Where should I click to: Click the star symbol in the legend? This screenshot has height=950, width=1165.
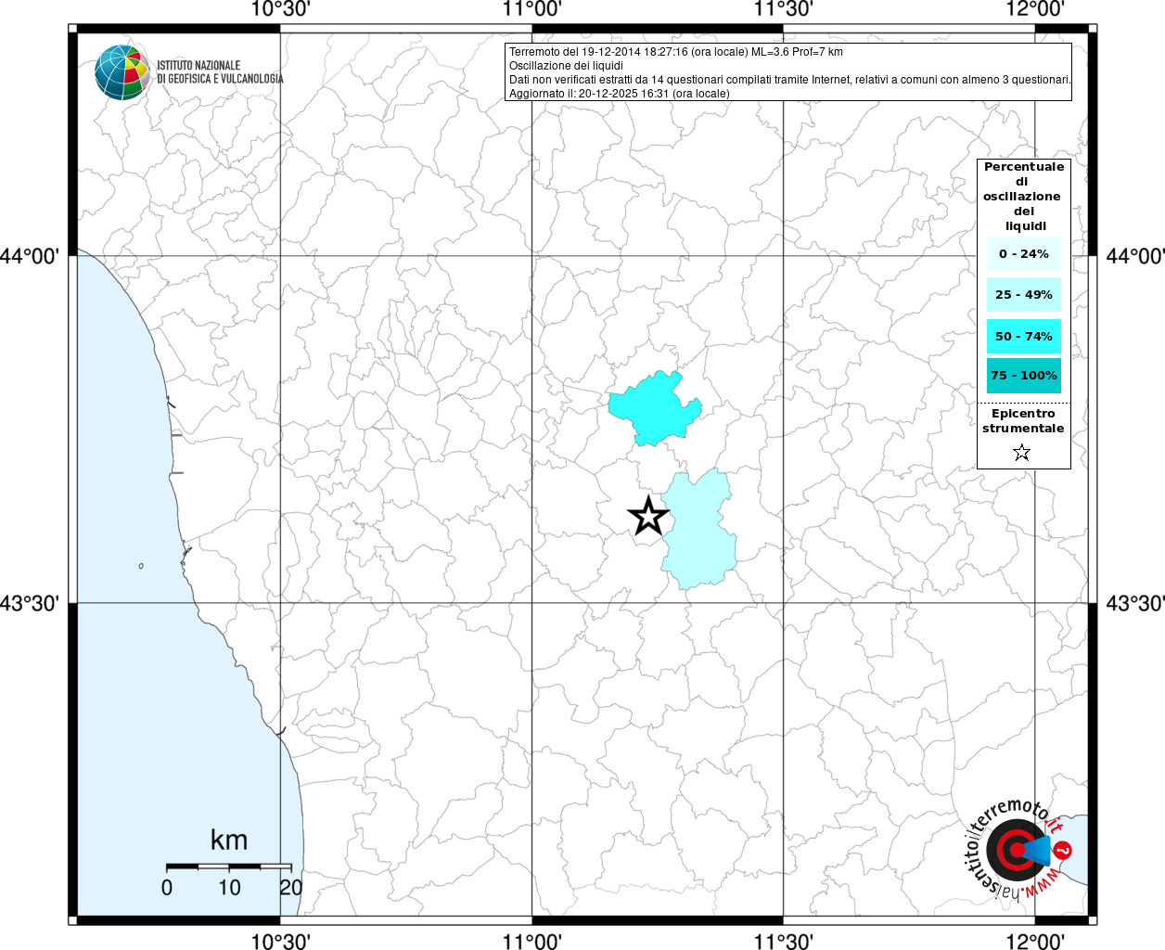(x=1021, y=453)
